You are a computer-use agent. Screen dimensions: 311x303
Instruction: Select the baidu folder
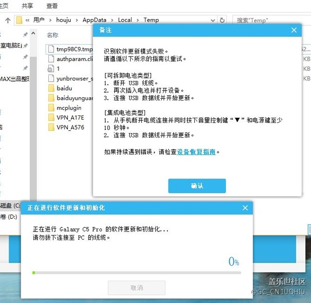coord(64,88)
